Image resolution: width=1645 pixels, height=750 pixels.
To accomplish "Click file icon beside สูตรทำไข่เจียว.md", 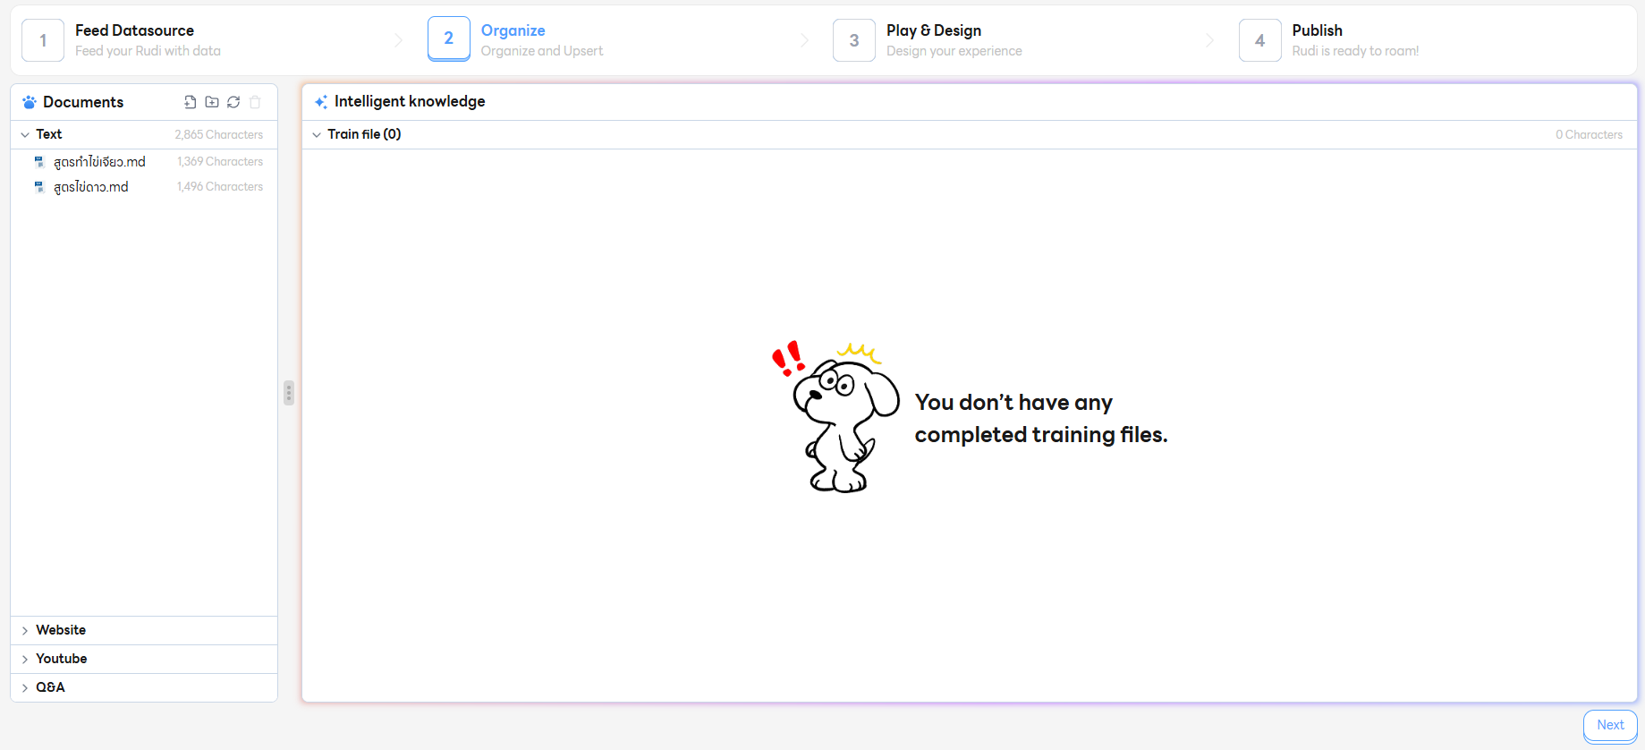I will click(39, 162).
